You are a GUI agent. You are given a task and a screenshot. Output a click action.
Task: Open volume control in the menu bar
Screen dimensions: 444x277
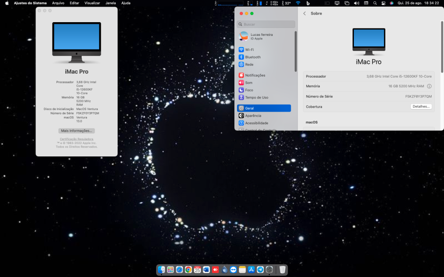click(357, 3)
